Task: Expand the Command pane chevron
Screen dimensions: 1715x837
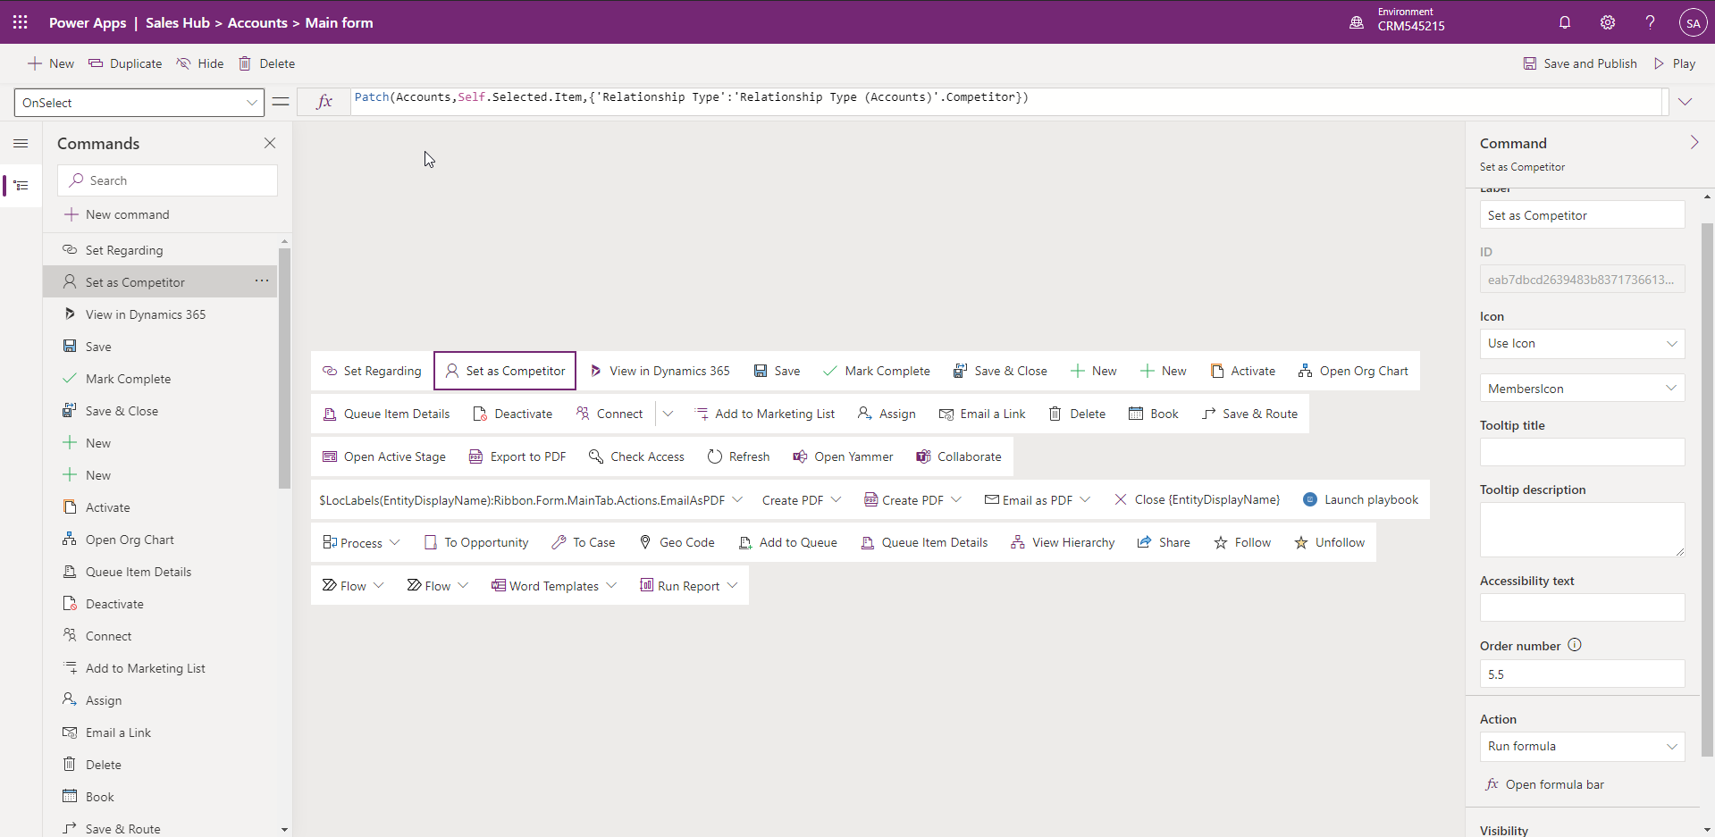Action: click(1694, 143)
